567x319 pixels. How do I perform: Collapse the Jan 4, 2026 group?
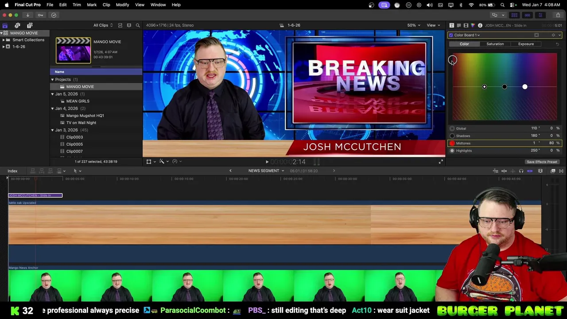[x=52, y=109]
